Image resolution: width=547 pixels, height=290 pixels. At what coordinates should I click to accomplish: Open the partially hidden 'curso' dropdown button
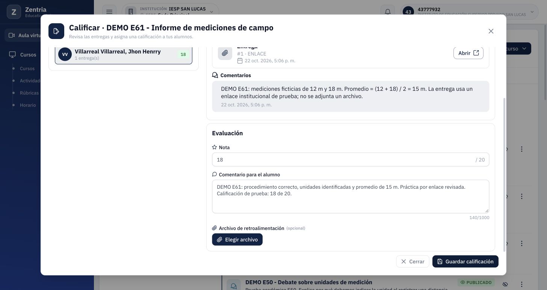[519, 49]
